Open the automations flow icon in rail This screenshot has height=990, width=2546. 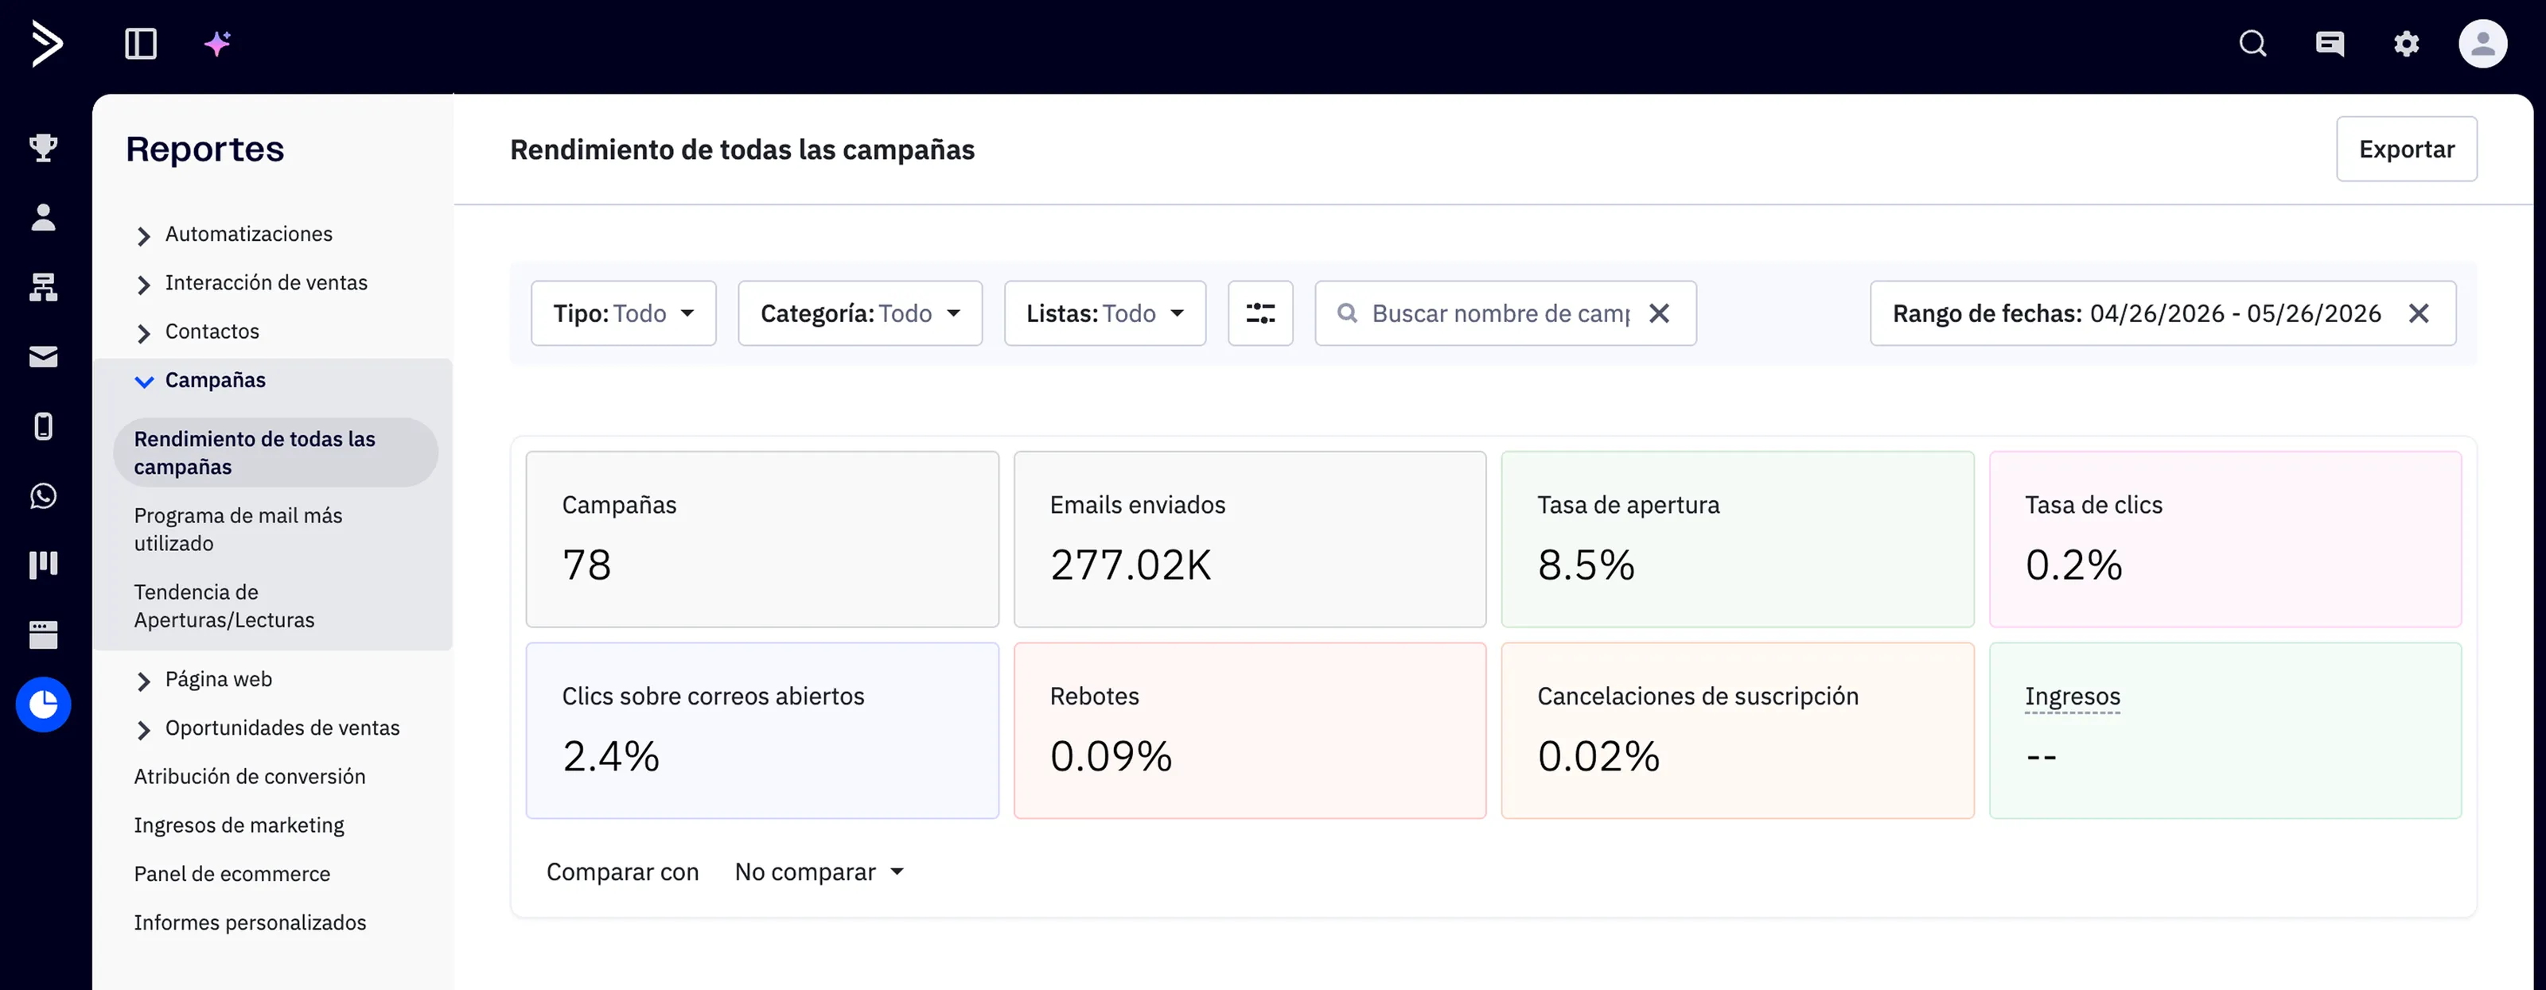[x=44, y=288]
